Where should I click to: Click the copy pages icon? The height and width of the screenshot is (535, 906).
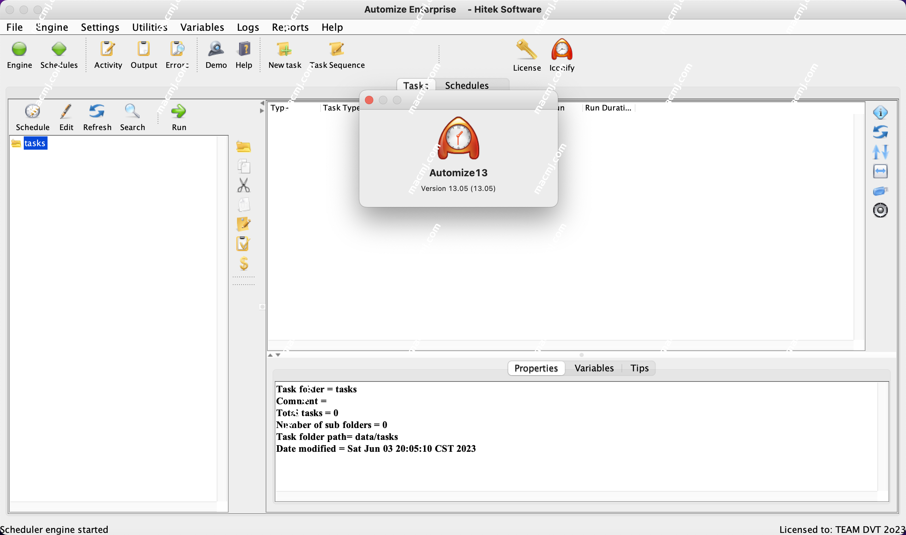point(244,166)
